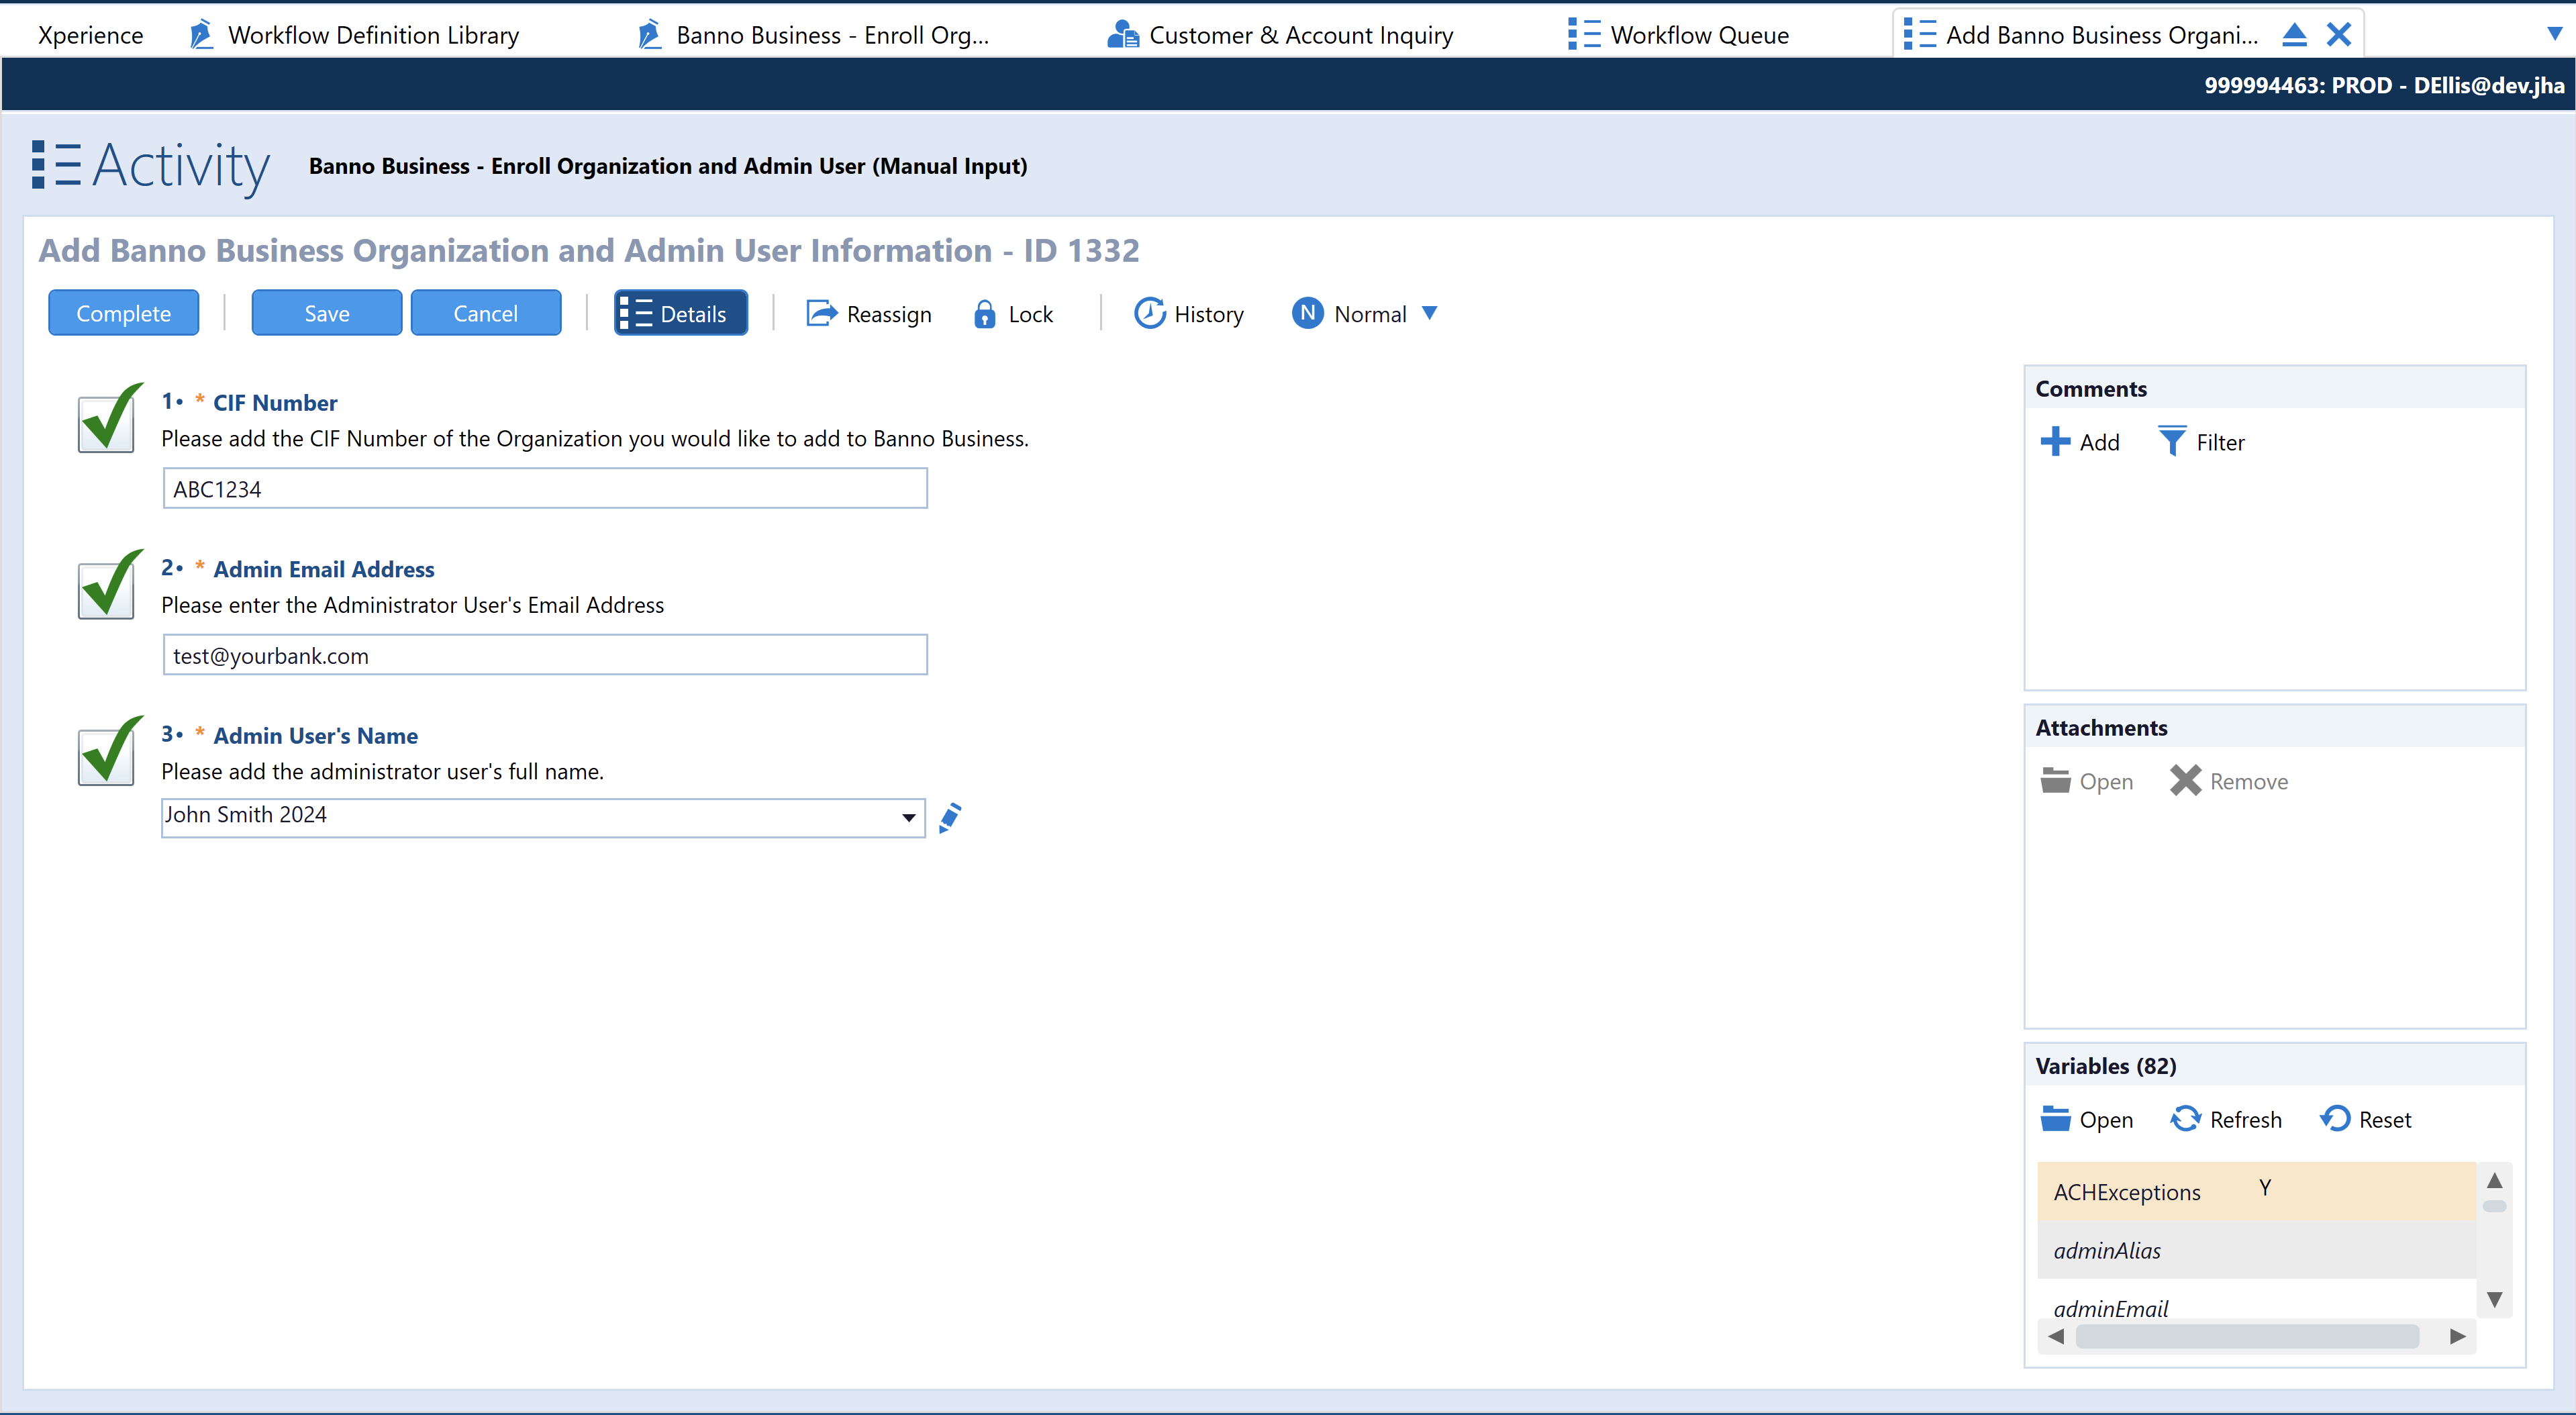The image size is (2576, 1415).
Task: Reset the Variables panel
Action: coord(2335,1118)
